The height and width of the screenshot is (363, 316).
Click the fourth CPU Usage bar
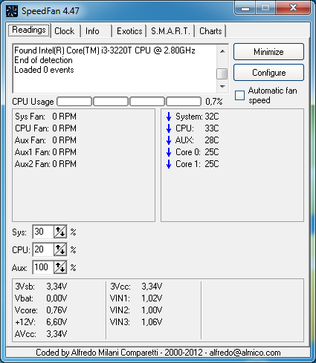coord(184,102)
